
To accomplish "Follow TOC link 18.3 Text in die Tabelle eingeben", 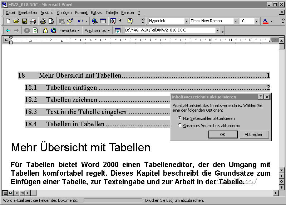I will 97,112.
